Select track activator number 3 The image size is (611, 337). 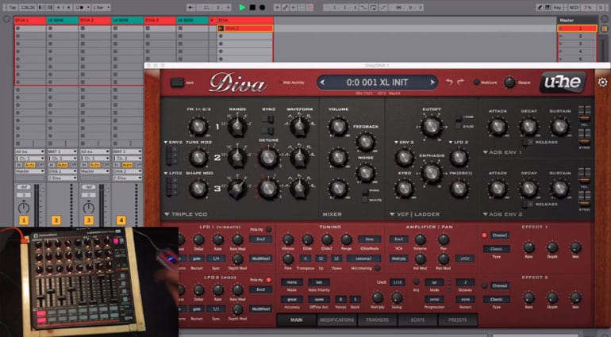pyautogui.click(x=88, y=220)
